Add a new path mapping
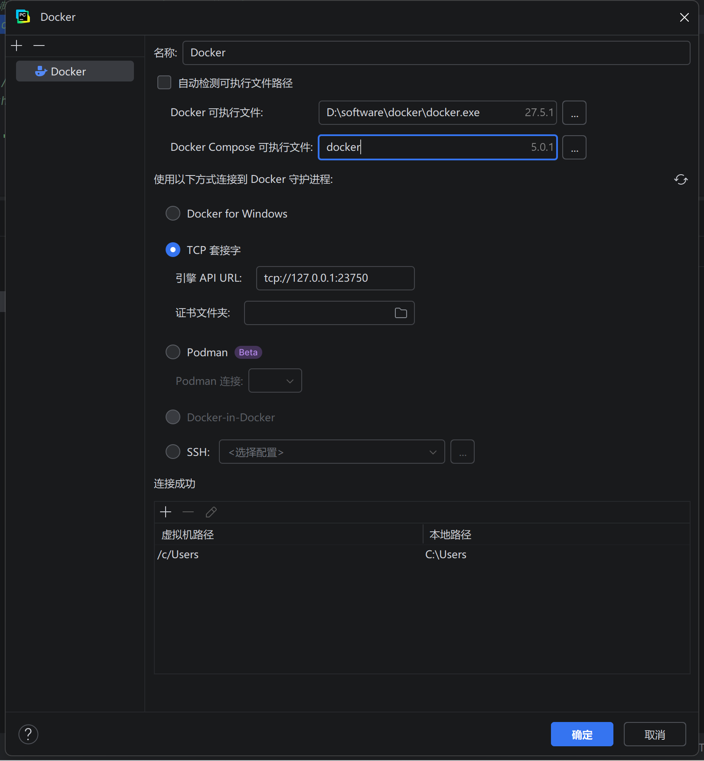This screenshot has width=704, height=761. pyautogui.click(x=166, y=512)
